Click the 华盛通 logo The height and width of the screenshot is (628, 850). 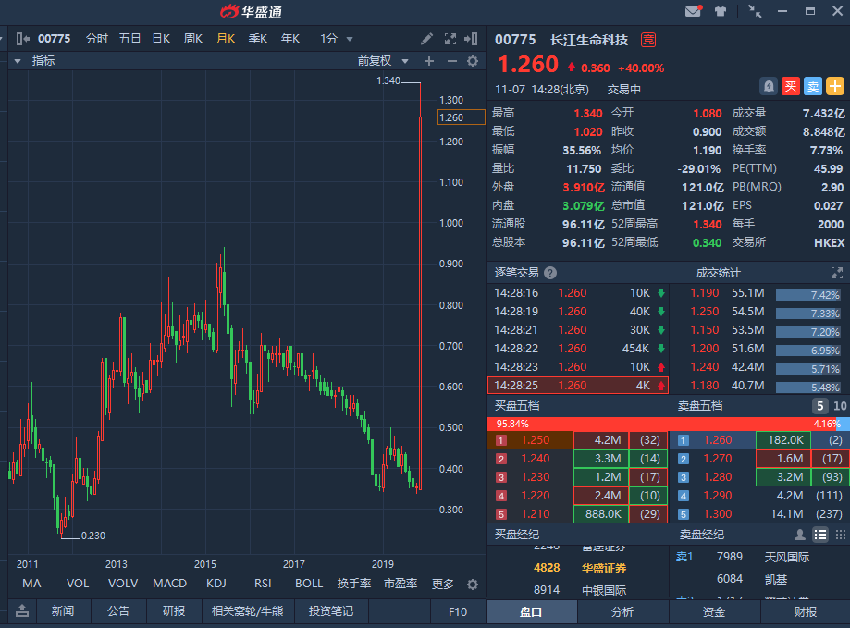[x=251, y=11]
